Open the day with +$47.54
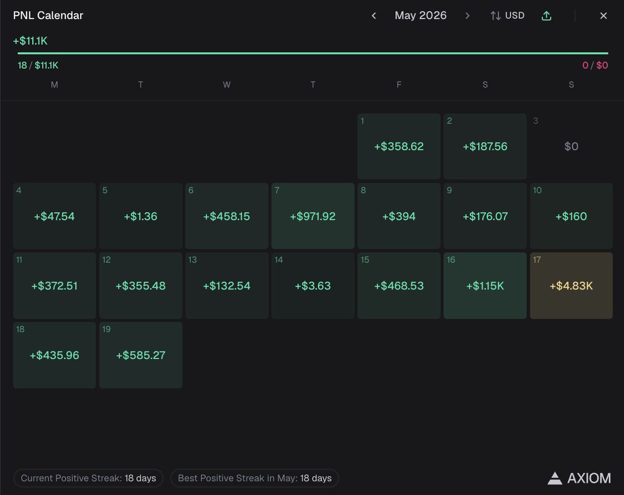The width and height of the screenshot is (624, 495). [x=55, y=216]
